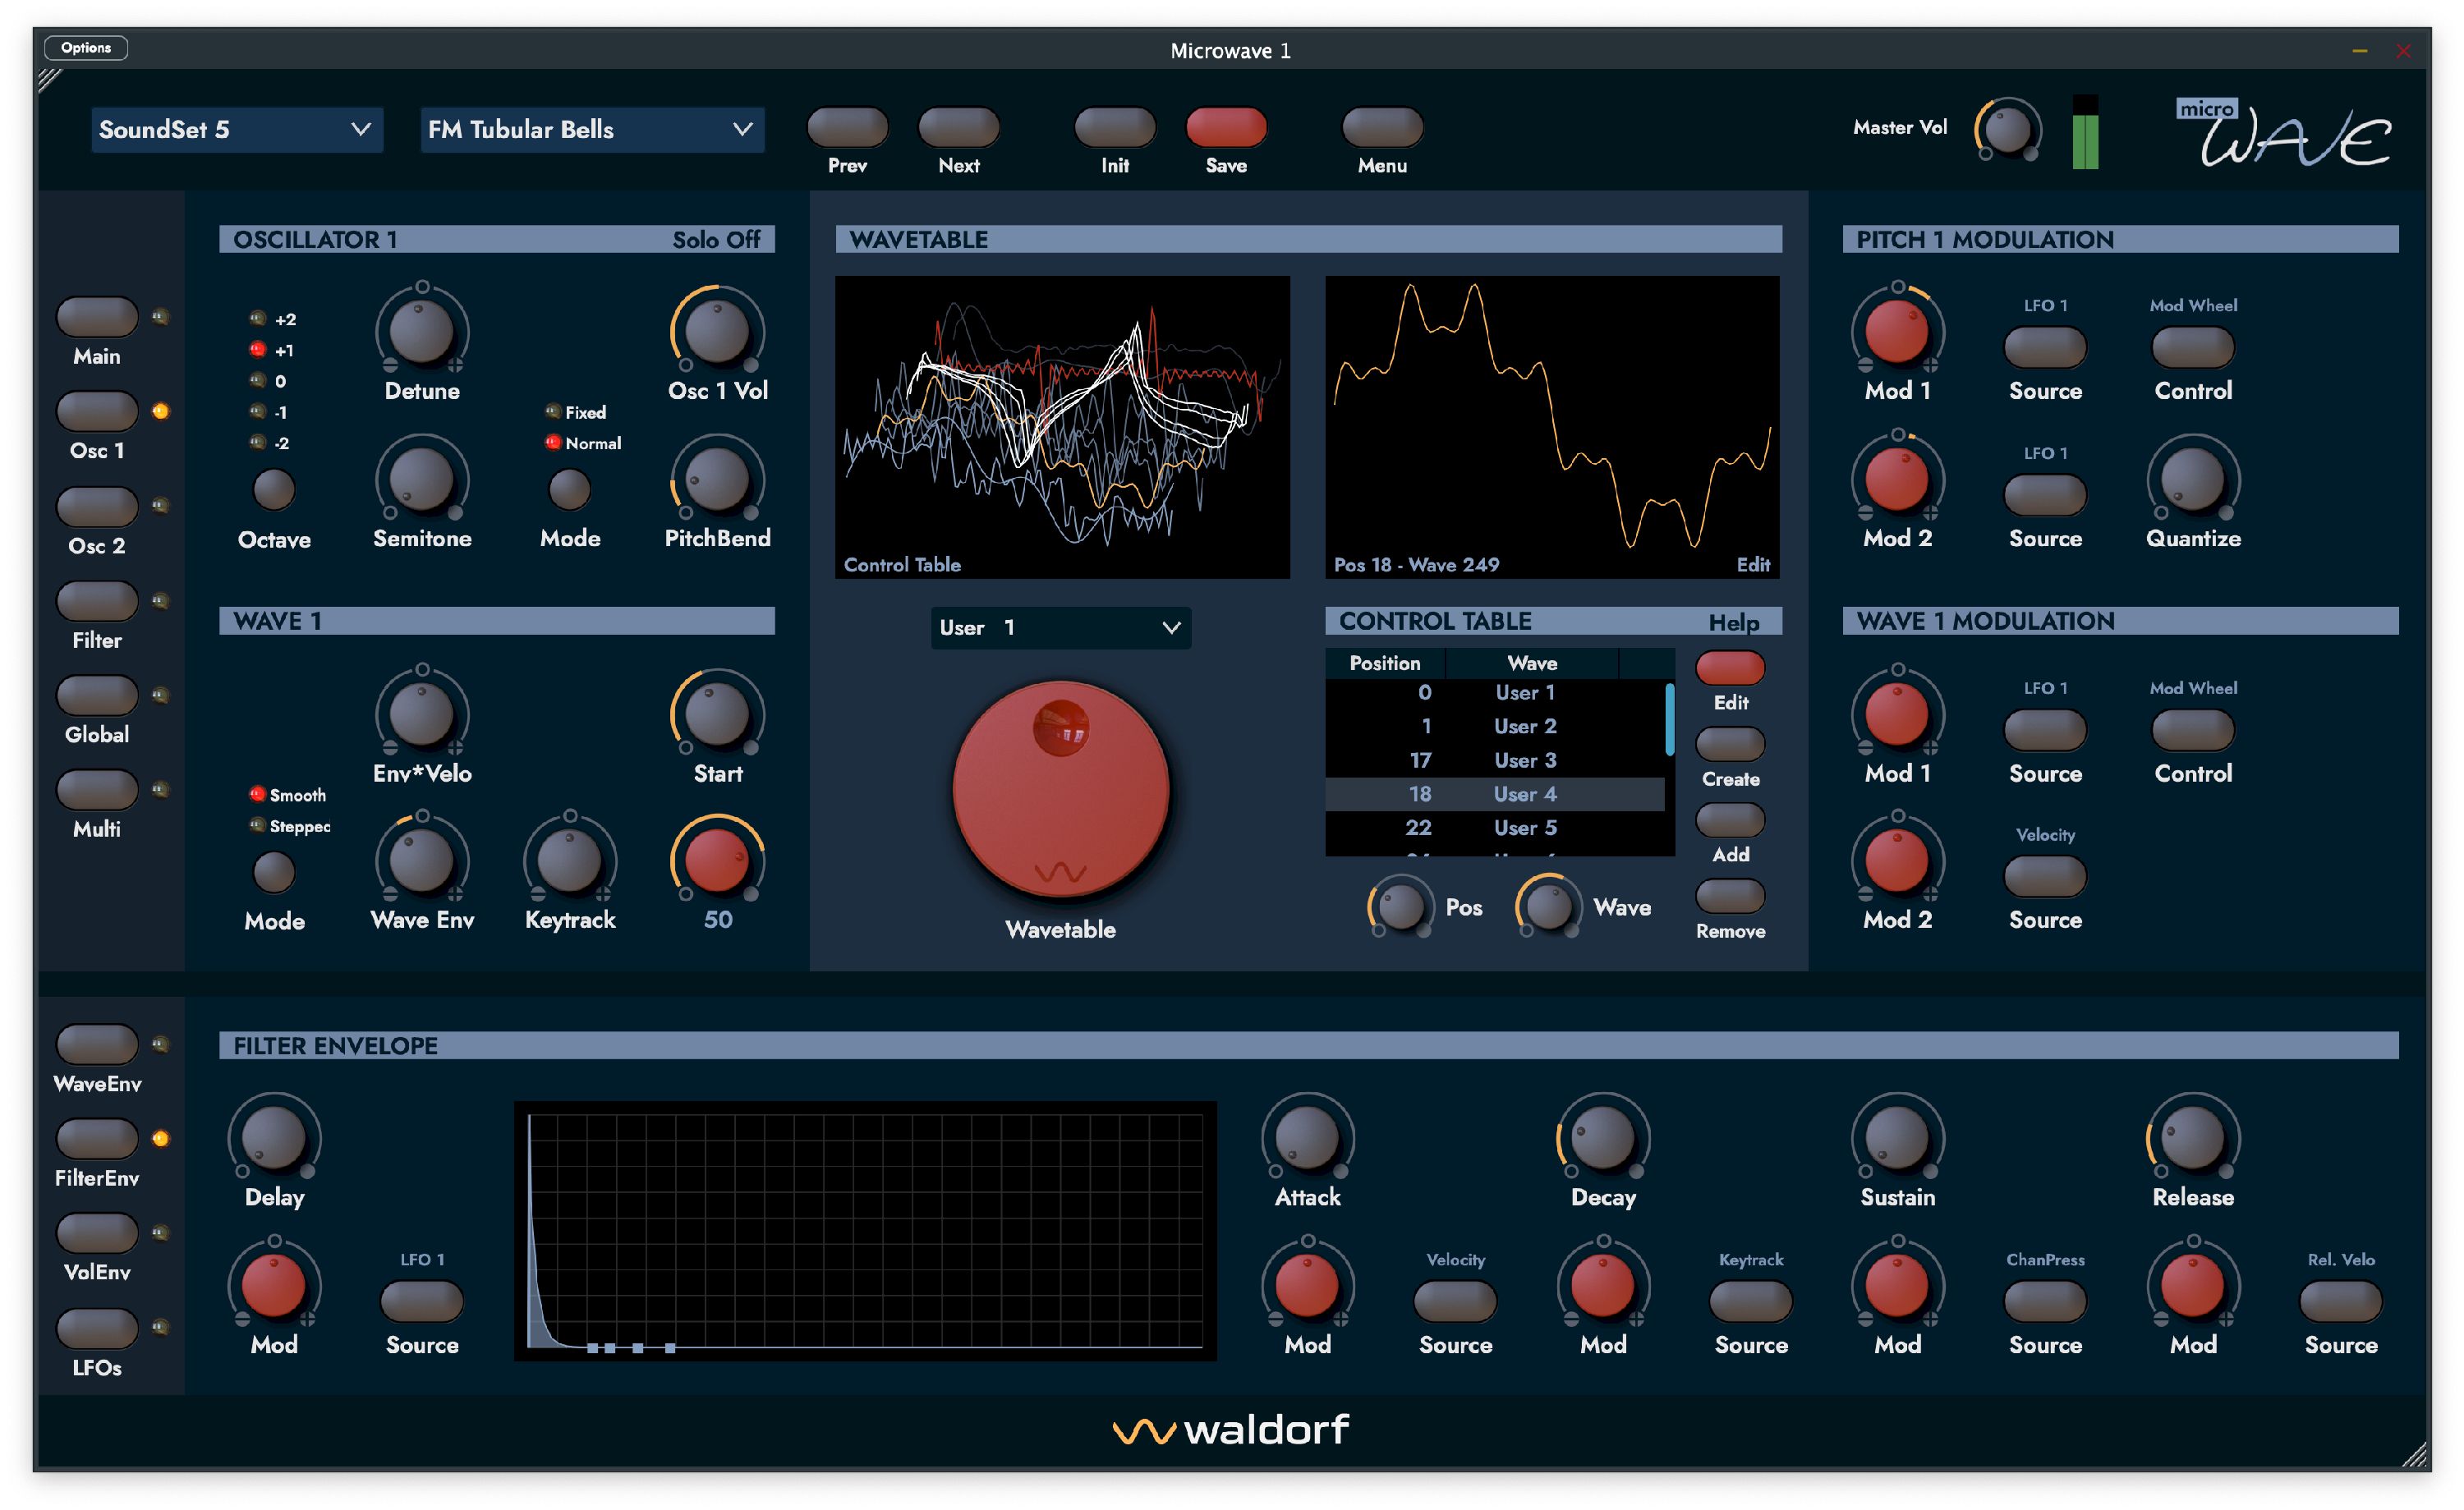
Task: Select octave +2 LED
Action: tap(258, 319)
